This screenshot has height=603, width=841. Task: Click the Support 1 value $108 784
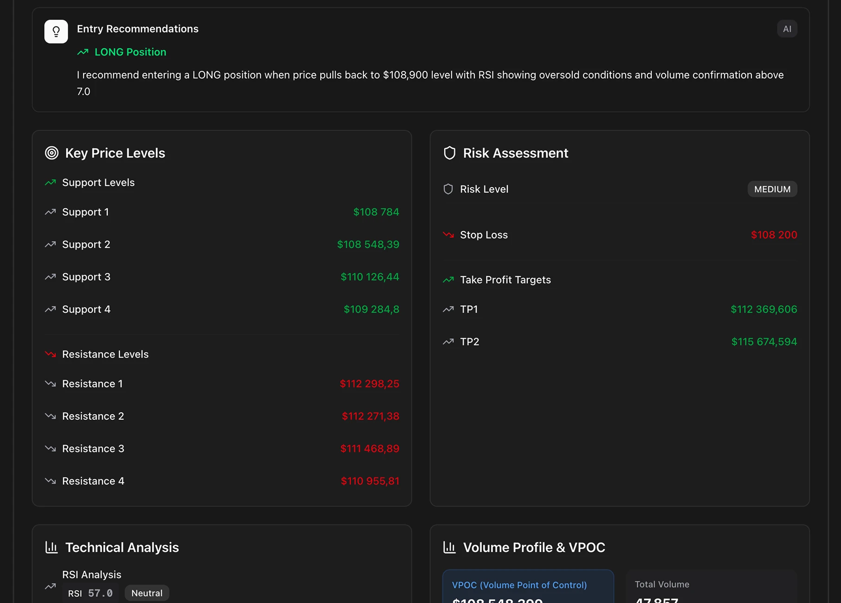coord(376,212)
